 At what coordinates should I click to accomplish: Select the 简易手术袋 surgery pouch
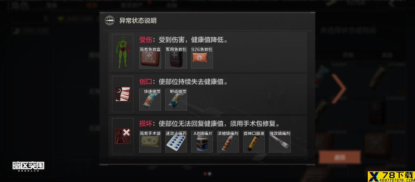150,142
